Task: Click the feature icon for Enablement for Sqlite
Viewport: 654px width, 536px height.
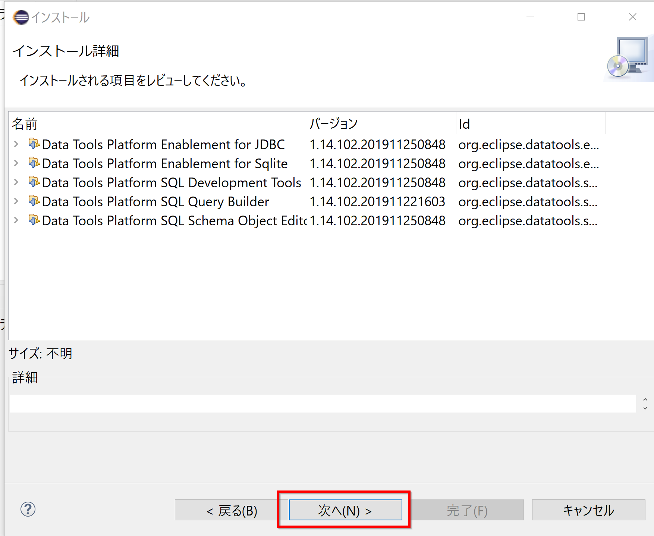Action: tap(34, 163)
